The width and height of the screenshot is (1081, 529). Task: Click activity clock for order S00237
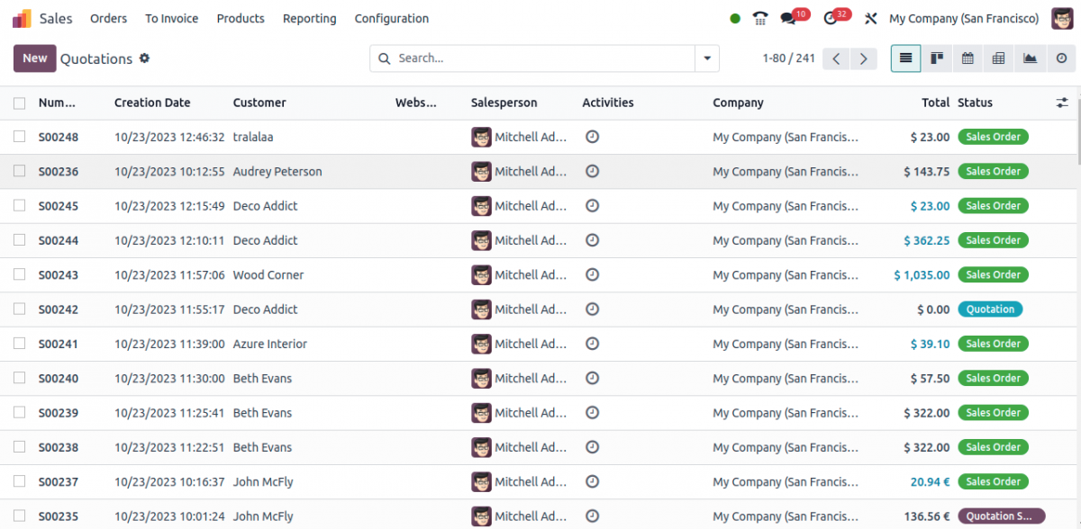click(x=592, y=481)
